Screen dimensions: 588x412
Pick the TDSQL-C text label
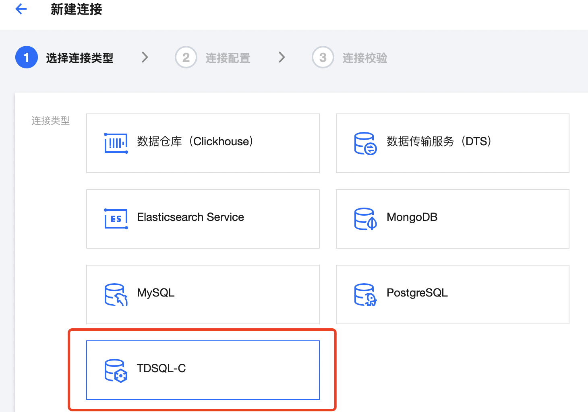pos(161,369)
